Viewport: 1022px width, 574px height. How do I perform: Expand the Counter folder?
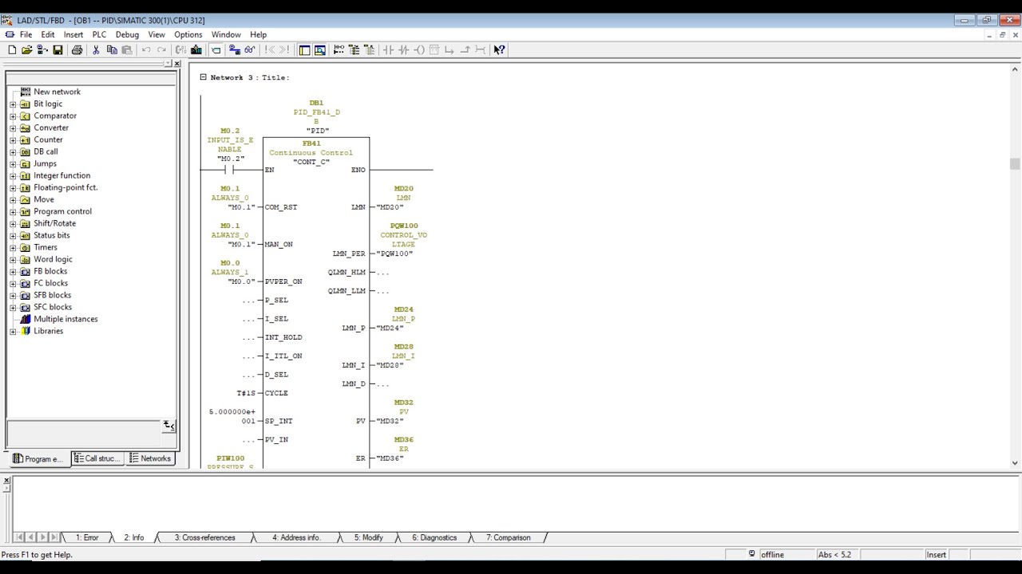(x=13, y=140)
